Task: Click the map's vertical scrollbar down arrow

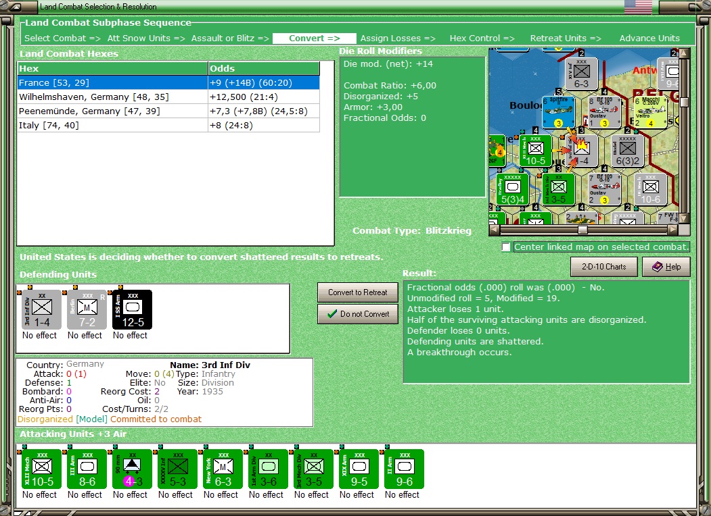Action: point(684,219)
